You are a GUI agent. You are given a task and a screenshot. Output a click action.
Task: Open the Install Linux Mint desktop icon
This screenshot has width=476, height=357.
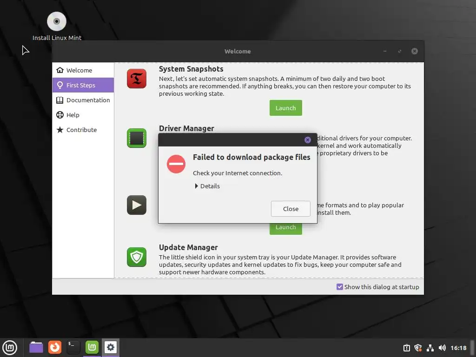(x=57, y=26)
